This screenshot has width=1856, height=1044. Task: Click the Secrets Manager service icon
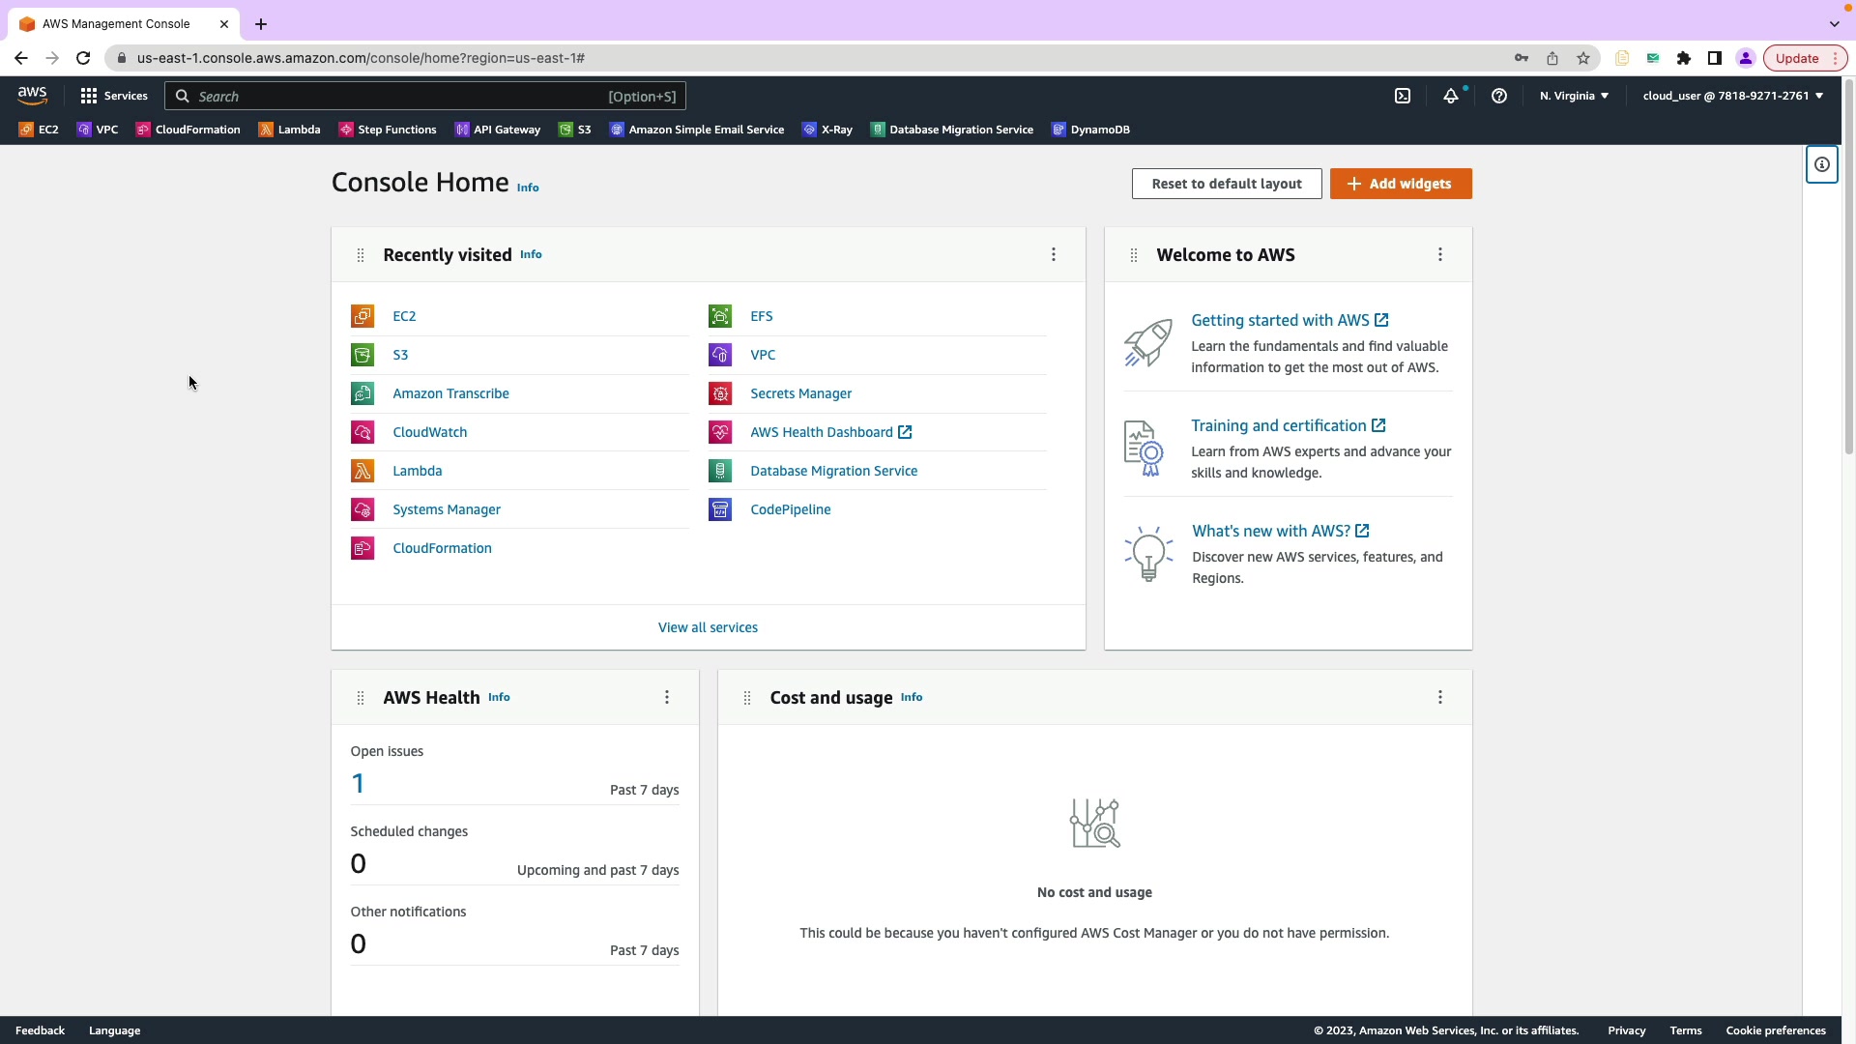(x=720, y=393)
